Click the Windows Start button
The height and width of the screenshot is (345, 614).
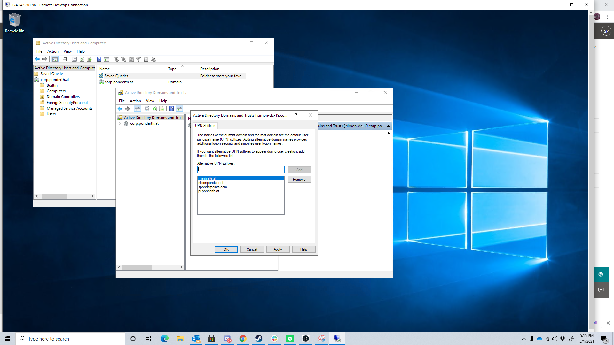pyautogui.click(x=8, y=339)
